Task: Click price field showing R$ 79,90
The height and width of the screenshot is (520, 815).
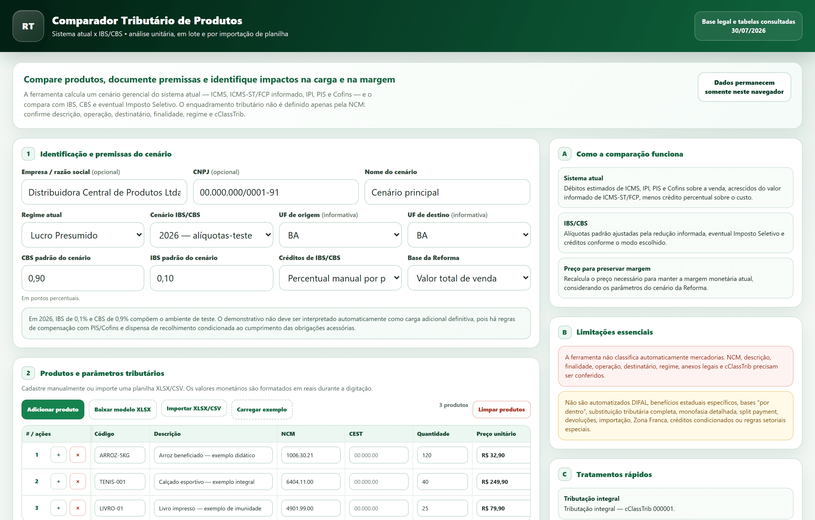Action: point(504,508)
